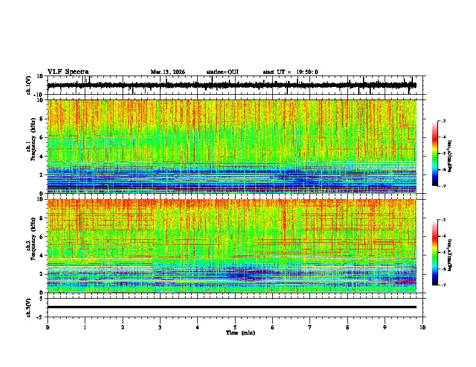Click the ch.1 voltage waveform trace
The height and width of the screenshot is (367, 476).
tap(231, 85)
